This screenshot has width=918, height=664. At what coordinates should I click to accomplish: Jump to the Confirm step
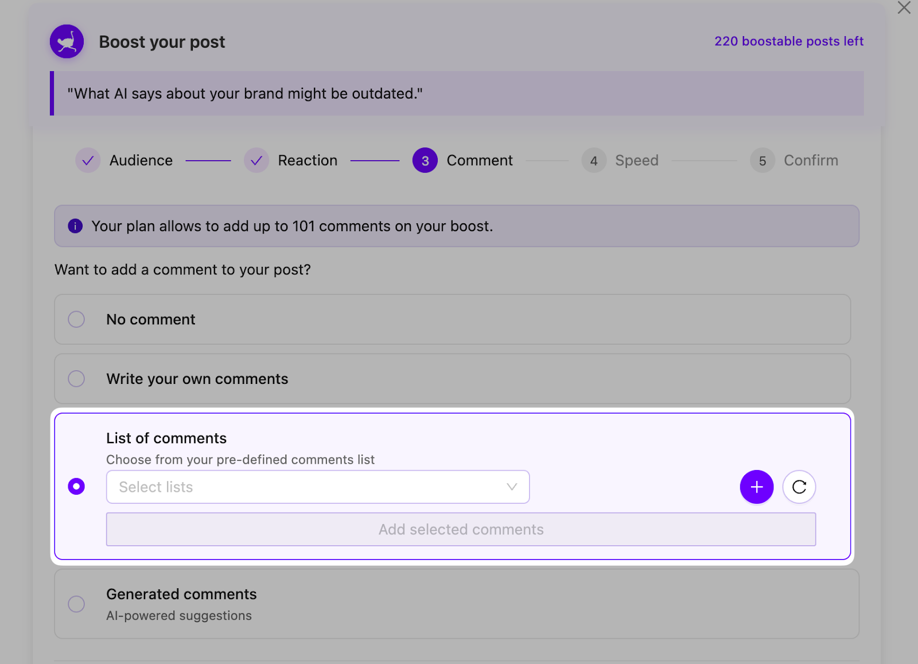[x=762, y=160]
